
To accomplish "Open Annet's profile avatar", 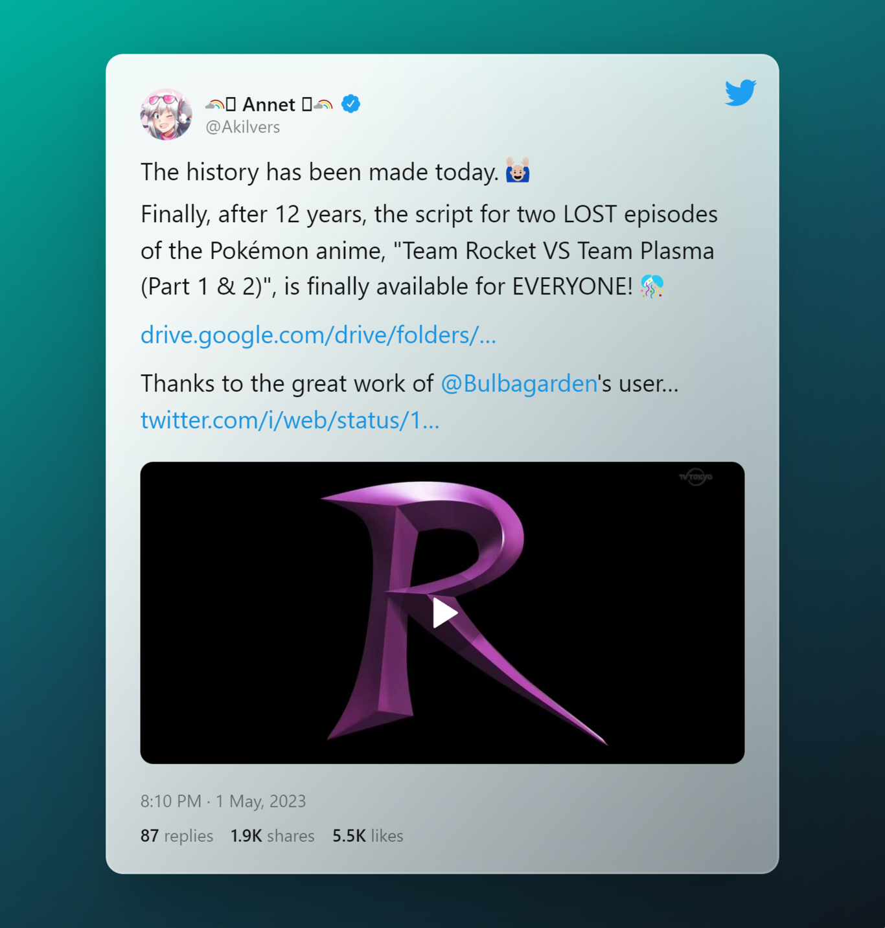I will [167, 115].
